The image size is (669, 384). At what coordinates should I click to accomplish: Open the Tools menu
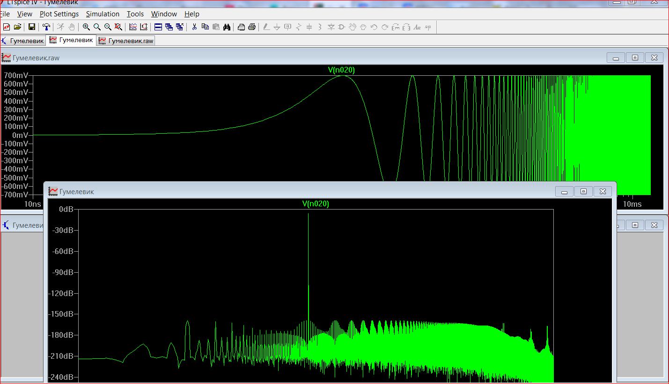[135, 14]
